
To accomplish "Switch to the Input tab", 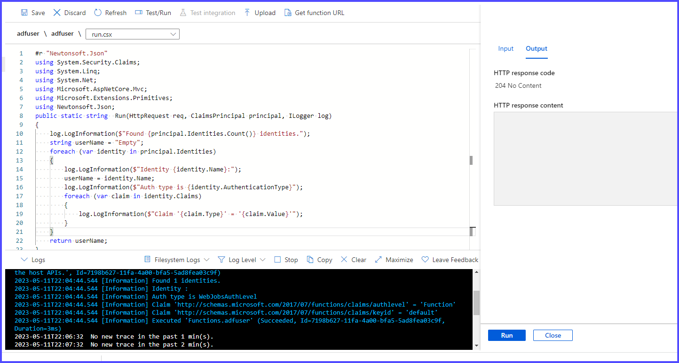I will [x=506, y=48].
